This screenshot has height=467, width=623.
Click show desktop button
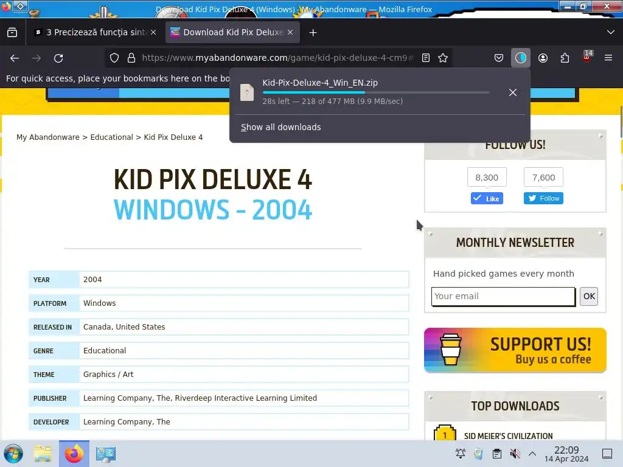pos(607,454)
